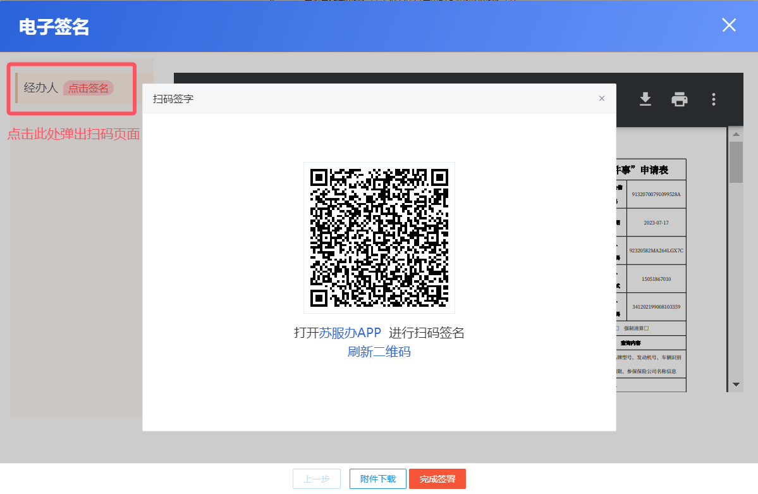Click the PDF vertical scrollbar thumb
This screenshot has height=494, width=758.
pos(736,162)
